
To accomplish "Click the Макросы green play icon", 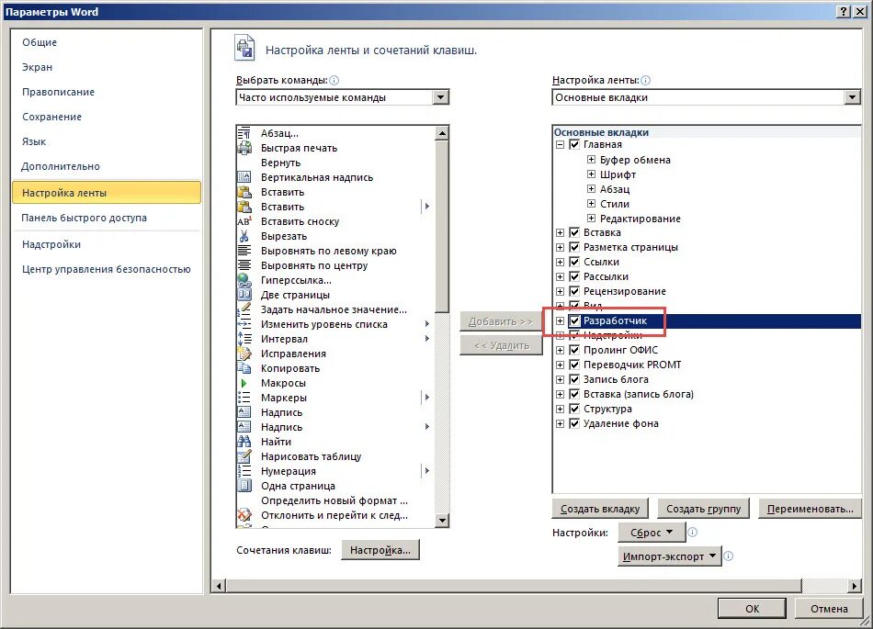I will point(244,383).
